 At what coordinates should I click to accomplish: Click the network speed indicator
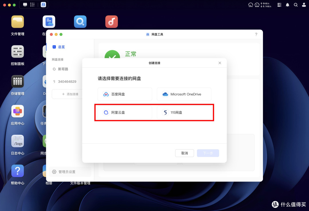tap(266, 5)
